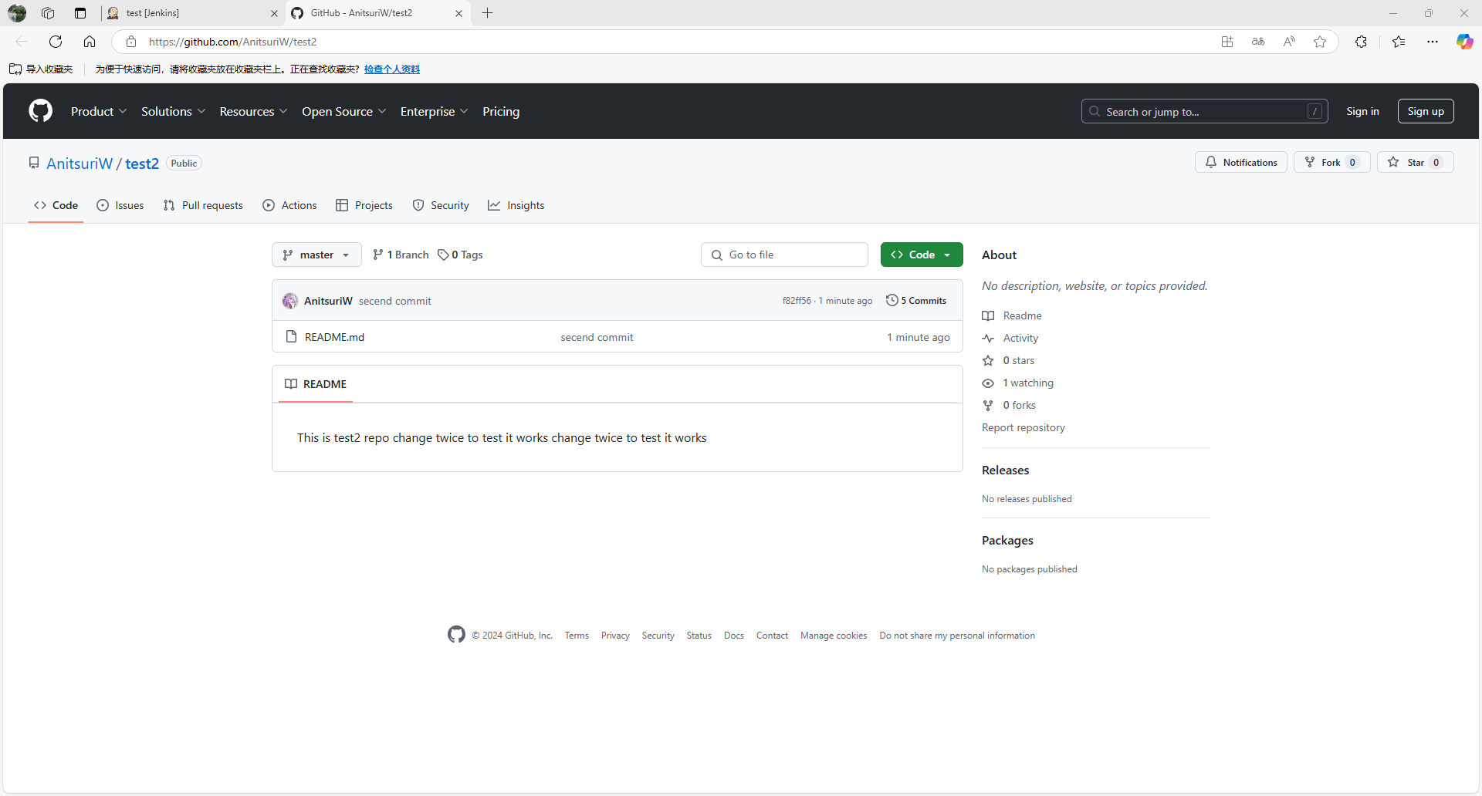Viewport: 1482px width, 796px height.
Task: Open the Notifications bell button
Action: (x=1241, y=163)
